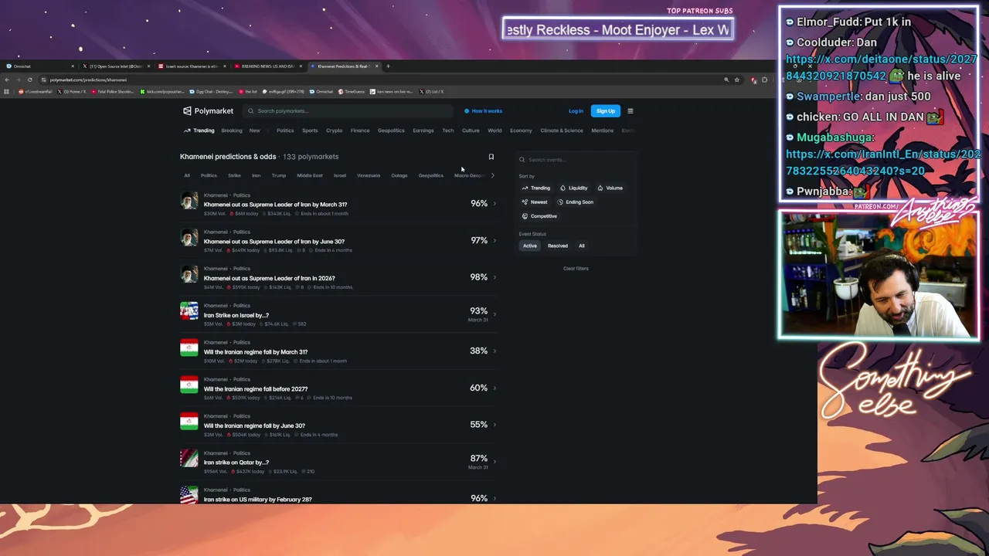
Task: Select Resolved event status
Action: 558,246
